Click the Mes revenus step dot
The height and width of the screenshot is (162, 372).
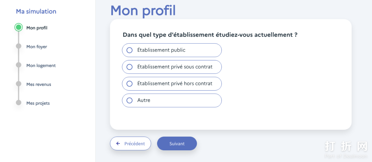(x=19, y=84)
